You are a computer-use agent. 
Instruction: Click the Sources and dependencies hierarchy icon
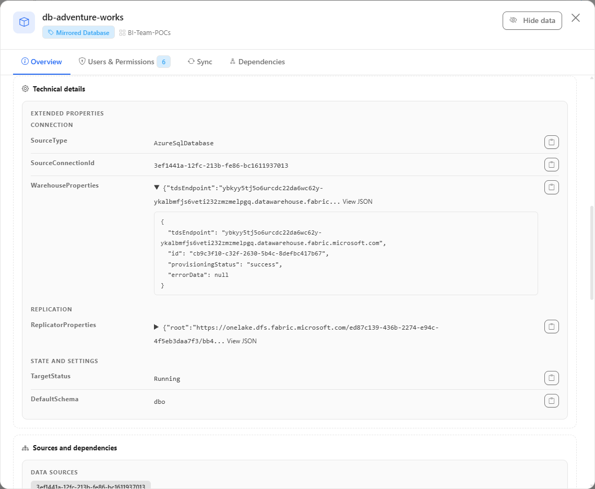[26, 448]
